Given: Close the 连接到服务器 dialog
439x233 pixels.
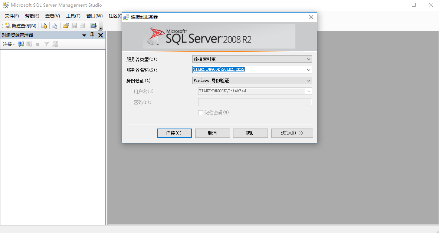Looking at the screenshot, I should click(311, 17).
